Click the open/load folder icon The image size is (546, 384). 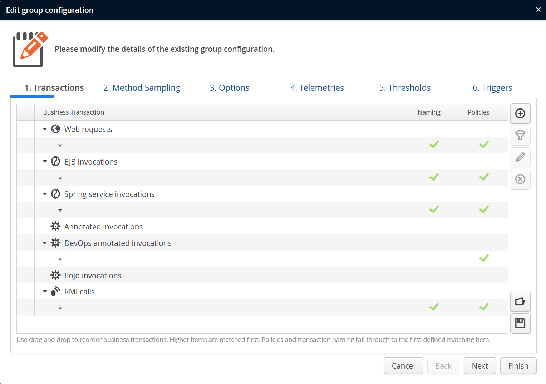tap(520, 302)
